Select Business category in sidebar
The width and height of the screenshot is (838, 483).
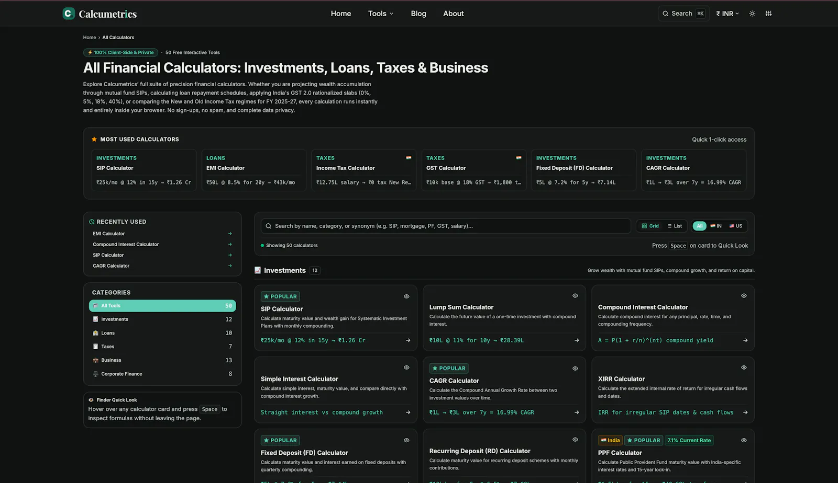[162, 360]
